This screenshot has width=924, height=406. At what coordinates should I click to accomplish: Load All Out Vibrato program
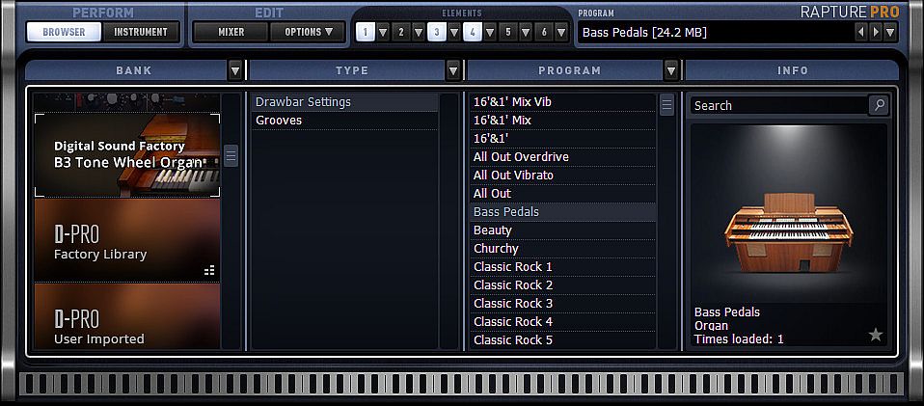tap(562, 175)
